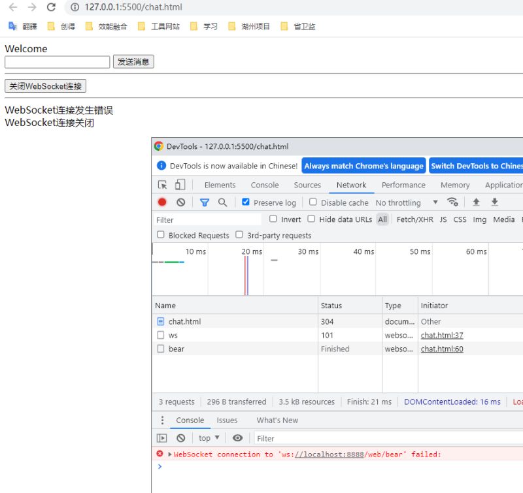
Task: Open the What's New drawer tab
Action: point(277,420)
